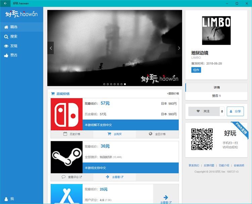Show previous carousel image with left arrow
Screen dimensions: 252x204
pyautogui.click(x=51, y=48)
